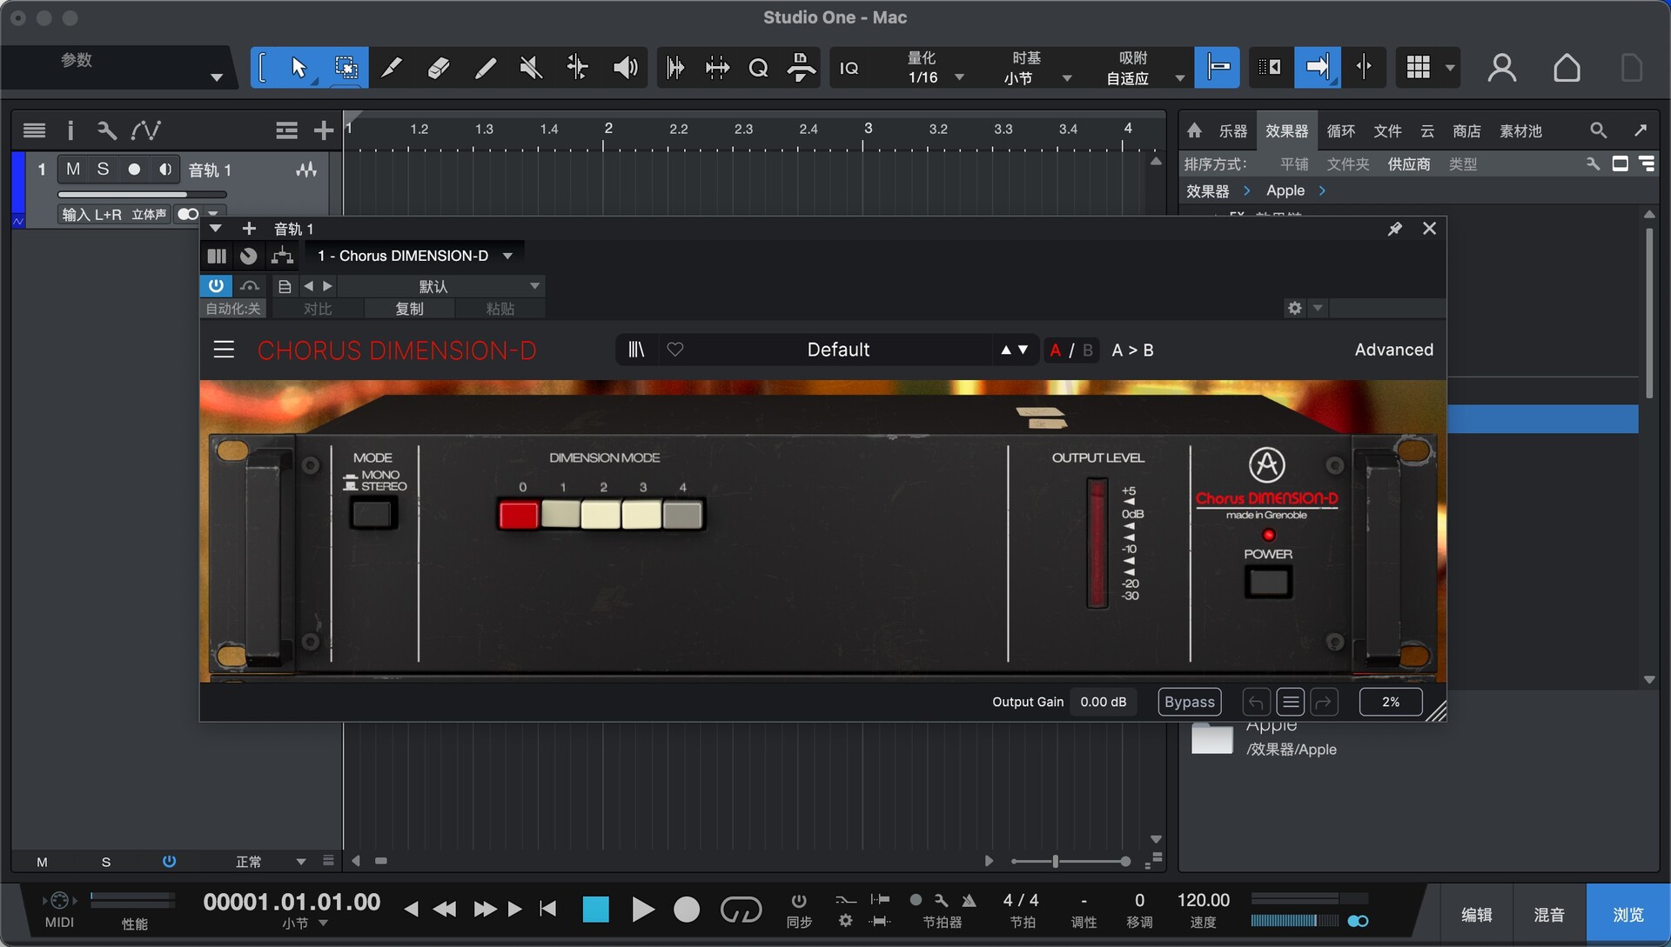Toggle loop playback in transport
Screen dimensions: 1671x947
[x=741, y=910]
